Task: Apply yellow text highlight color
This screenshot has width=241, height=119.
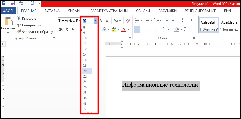Action: pyautogui.click(x=114, y=29)
